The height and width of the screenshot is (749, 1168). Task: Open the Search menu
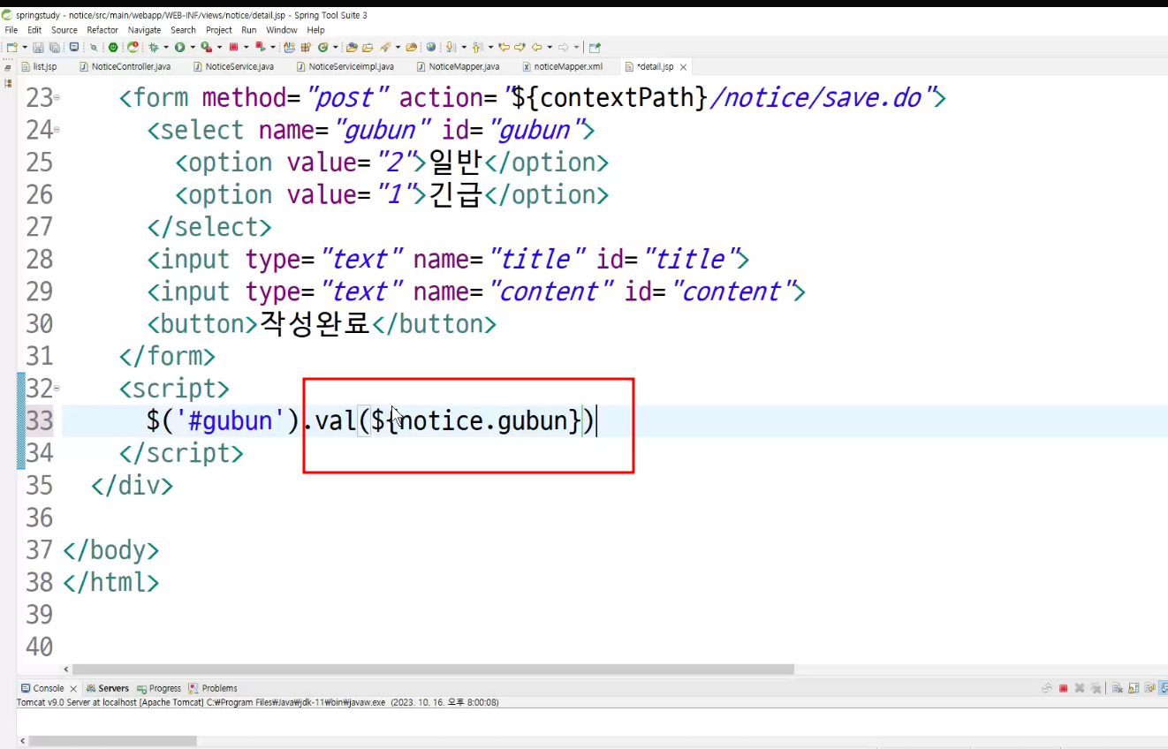click(183, 30)
